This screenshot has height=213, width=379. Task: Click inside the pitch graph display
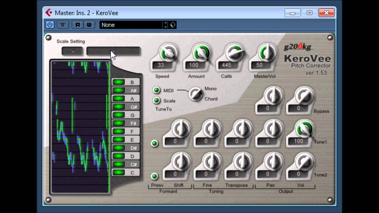(x=80, y=127)
